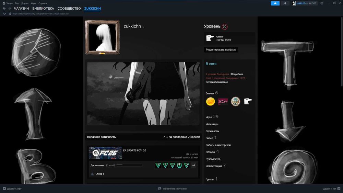Click the page vertical scrollbar

coord(342,52)
